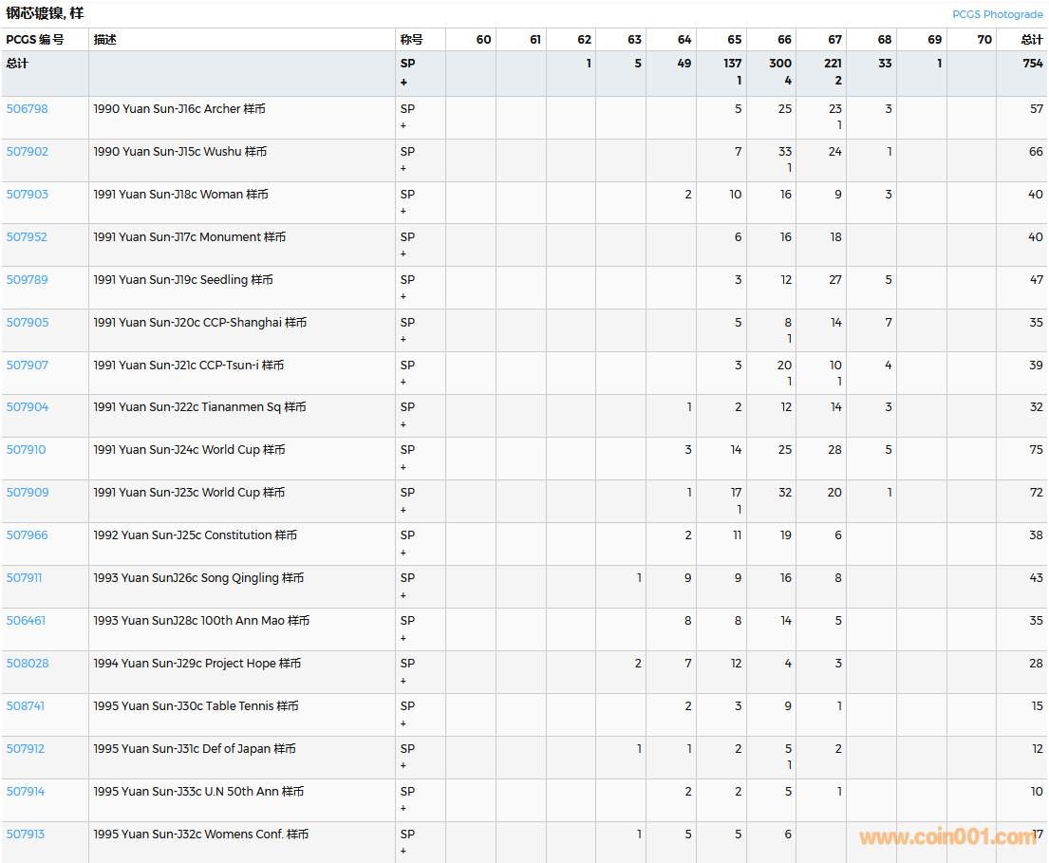
Task: Click the 描述 column header
Action: [104, 40]
